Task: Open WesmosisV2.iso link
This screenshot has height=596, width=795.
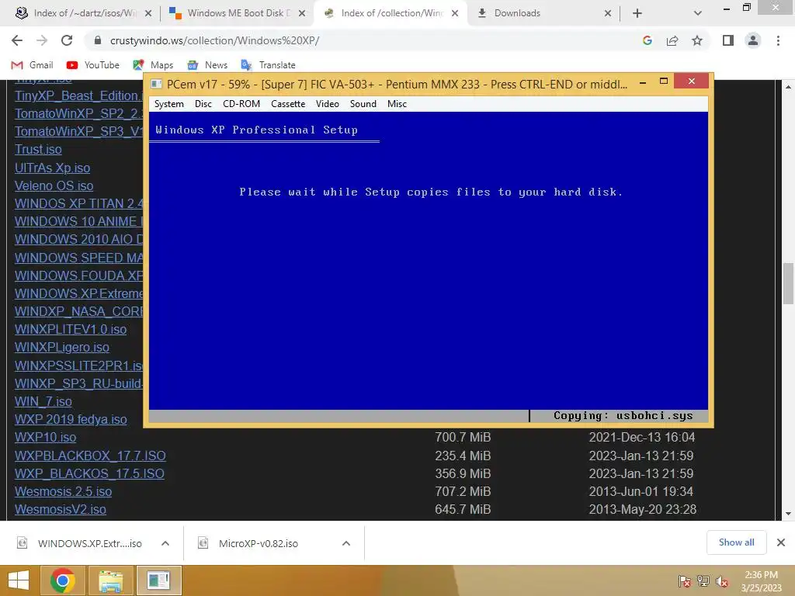Action: (61, 509)
